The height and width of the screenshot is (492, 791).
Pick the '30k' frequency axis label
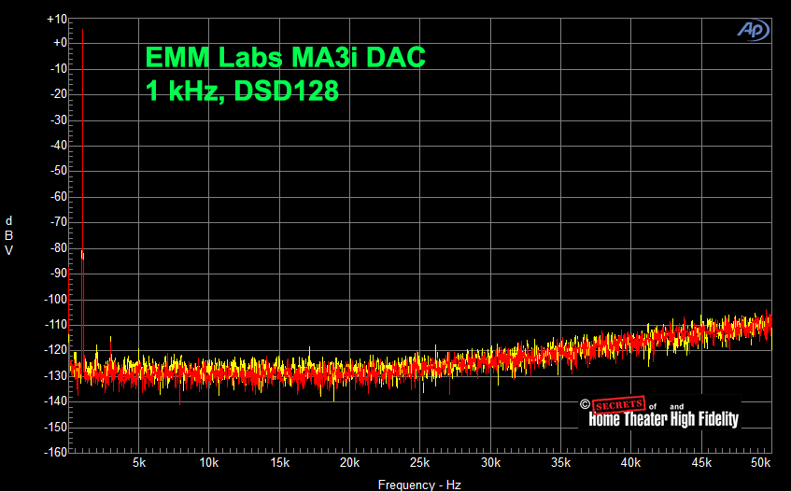click(490, 463)
